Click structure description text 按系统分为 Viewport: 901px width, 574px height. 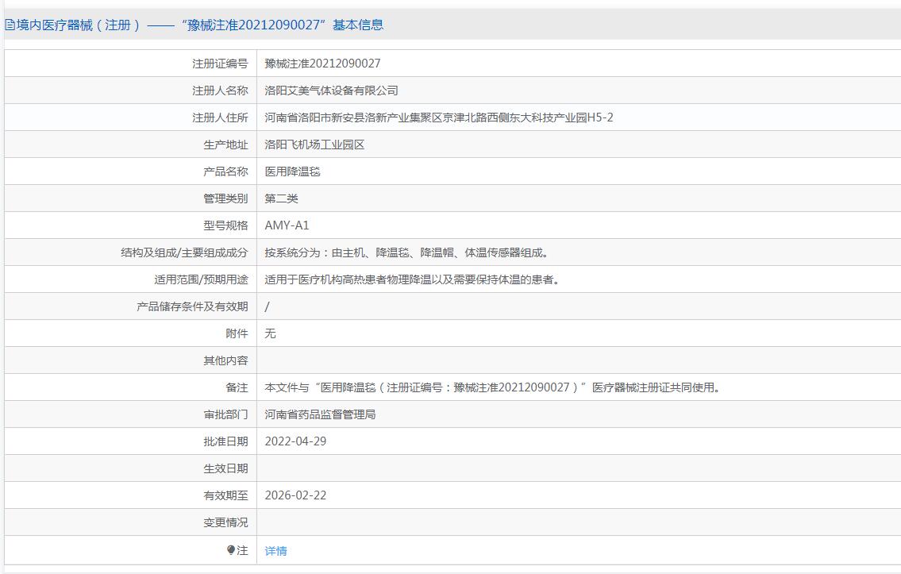click(406, 252)
